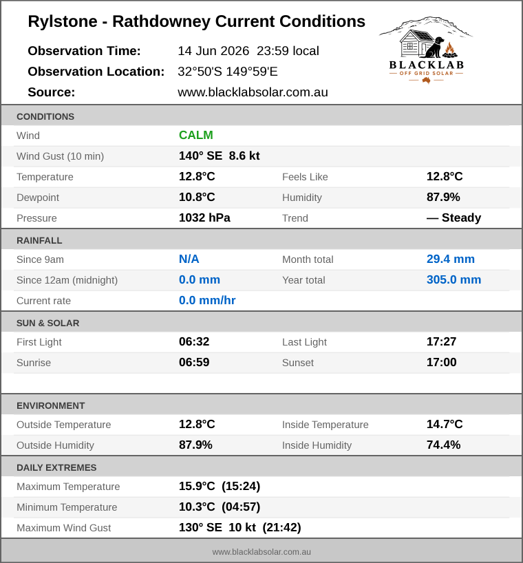Click the Observation Location label
Image resolution: width=523 pixels, height=563 pixels.
coord(96,72)
